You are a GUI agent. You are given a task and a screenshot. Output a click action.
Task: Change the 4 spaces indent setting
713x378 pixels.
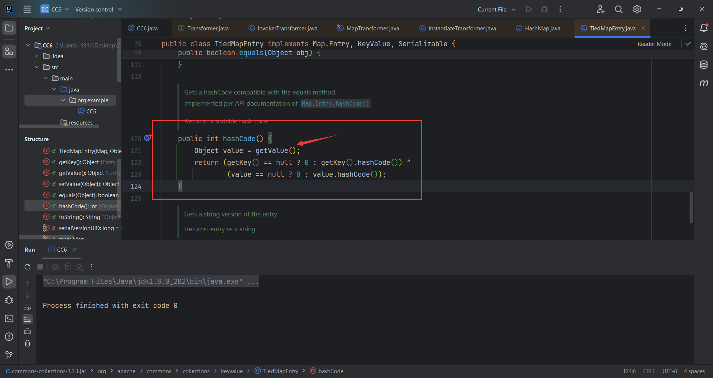(x=694, y=371)
